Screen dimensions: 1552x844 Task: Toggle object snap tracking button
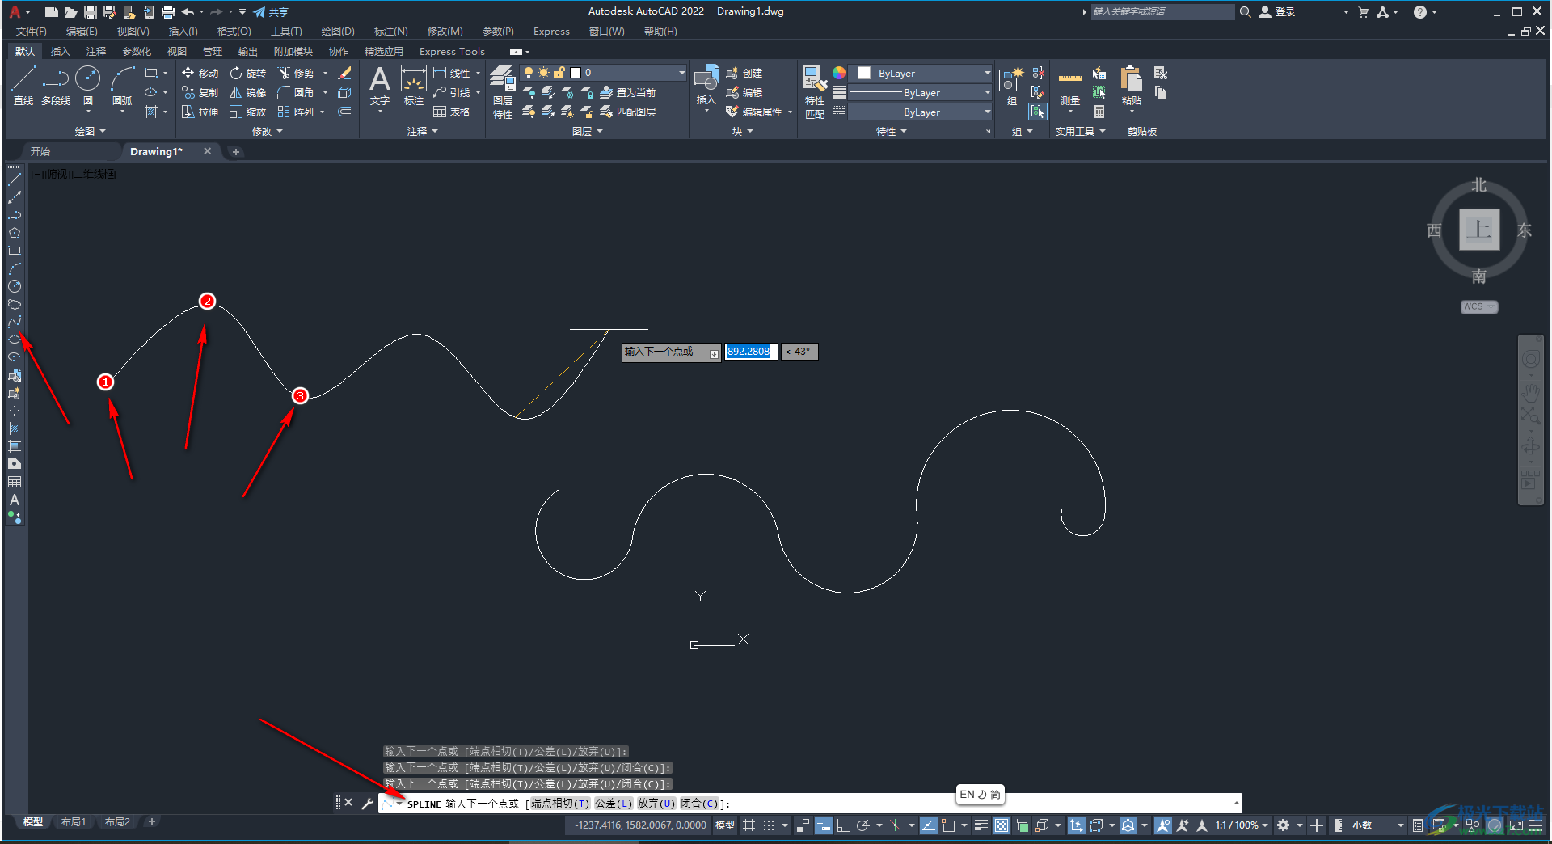(928, 825)
